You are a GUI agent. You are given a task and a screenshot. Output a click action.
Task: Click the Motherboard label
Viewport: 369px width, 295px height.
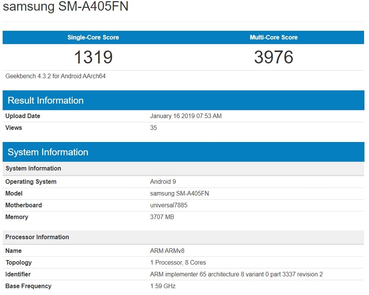point(24,205)
